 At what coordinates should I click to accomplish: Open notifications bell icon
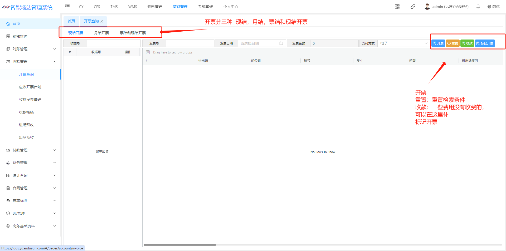tap(478, 7)
